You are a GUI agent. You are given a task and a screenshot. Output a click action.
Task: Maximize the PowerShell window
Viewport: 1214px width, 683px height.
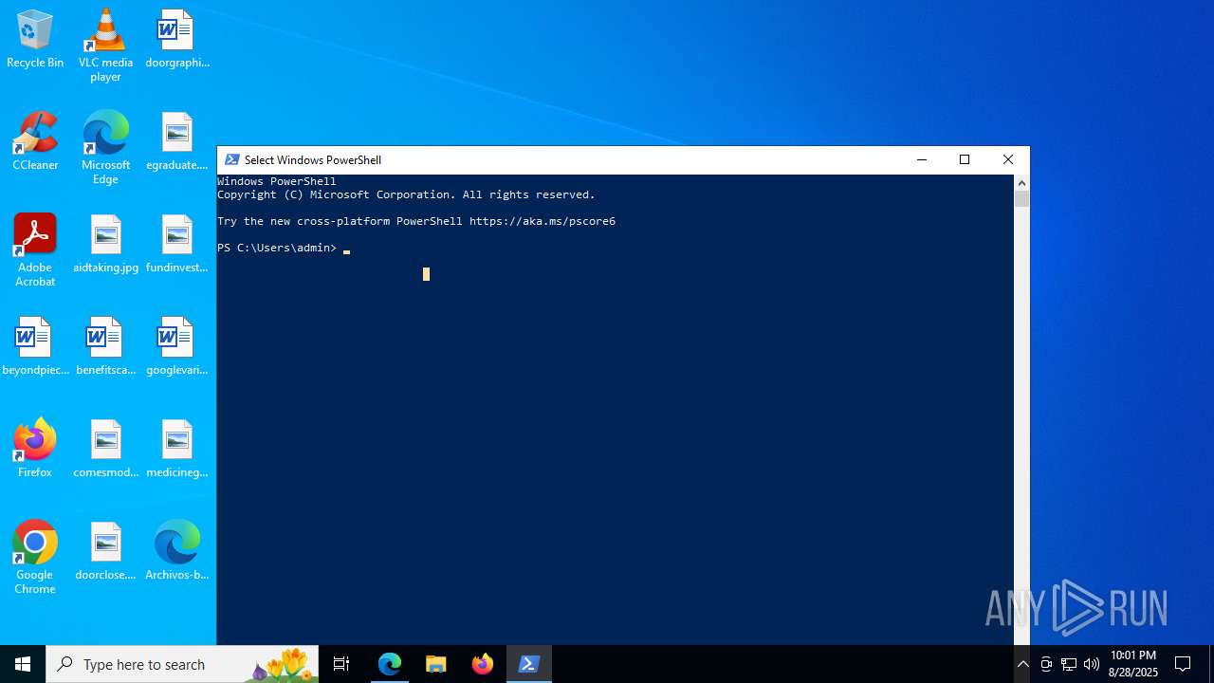[965, 159]
